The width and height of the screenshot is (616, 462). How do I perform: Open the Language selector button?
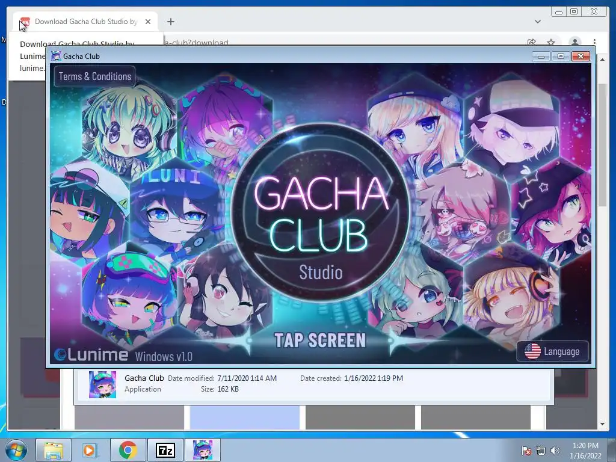click(553, 351)
